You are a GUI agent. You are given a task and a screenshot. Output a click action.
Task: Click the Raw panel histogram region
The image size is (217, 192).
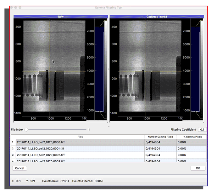(x=99, y=69)
